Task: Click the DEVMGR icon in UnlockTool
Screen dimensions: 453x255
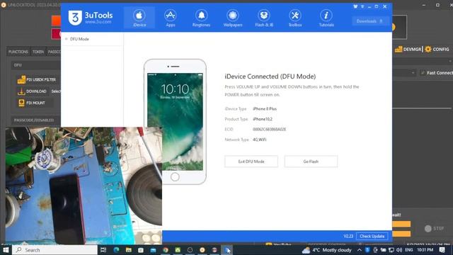Action: (398, 49)
